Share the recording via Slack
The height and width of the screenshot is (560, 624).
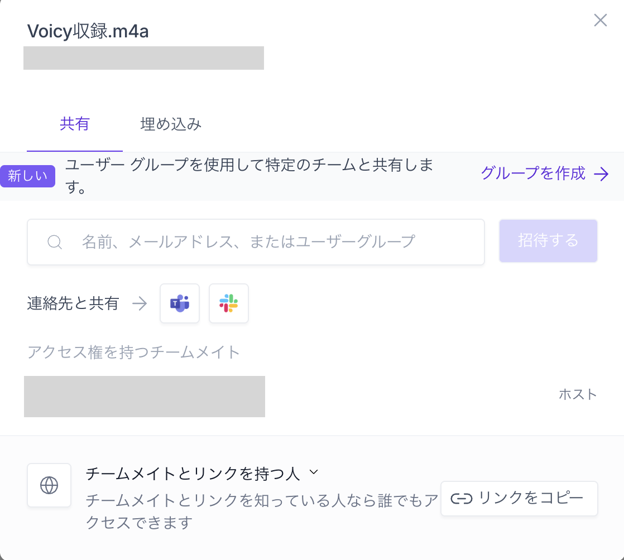(228, 303)
